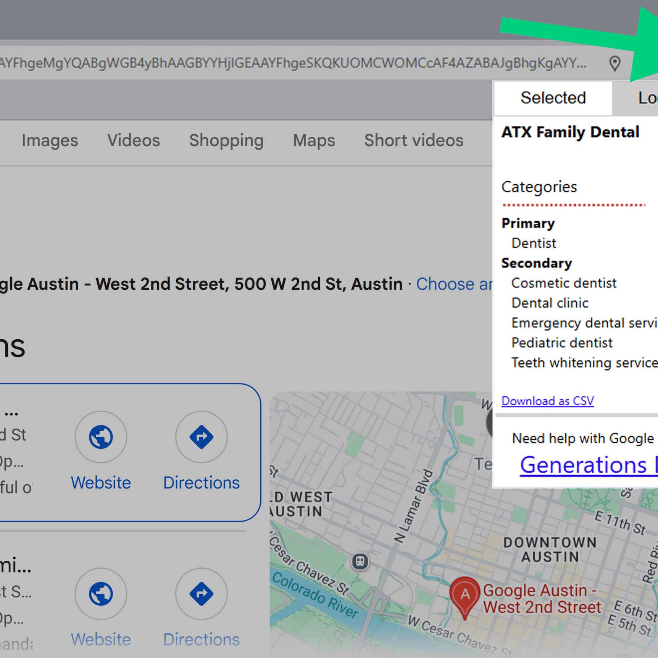Click the location pin icon in address bar
This screenshot has height=658, width=658.
[x=614, y=63]
